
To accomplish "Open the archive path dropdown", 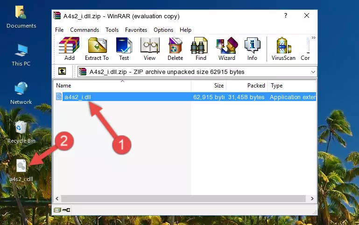I will (x=313, y=72).
